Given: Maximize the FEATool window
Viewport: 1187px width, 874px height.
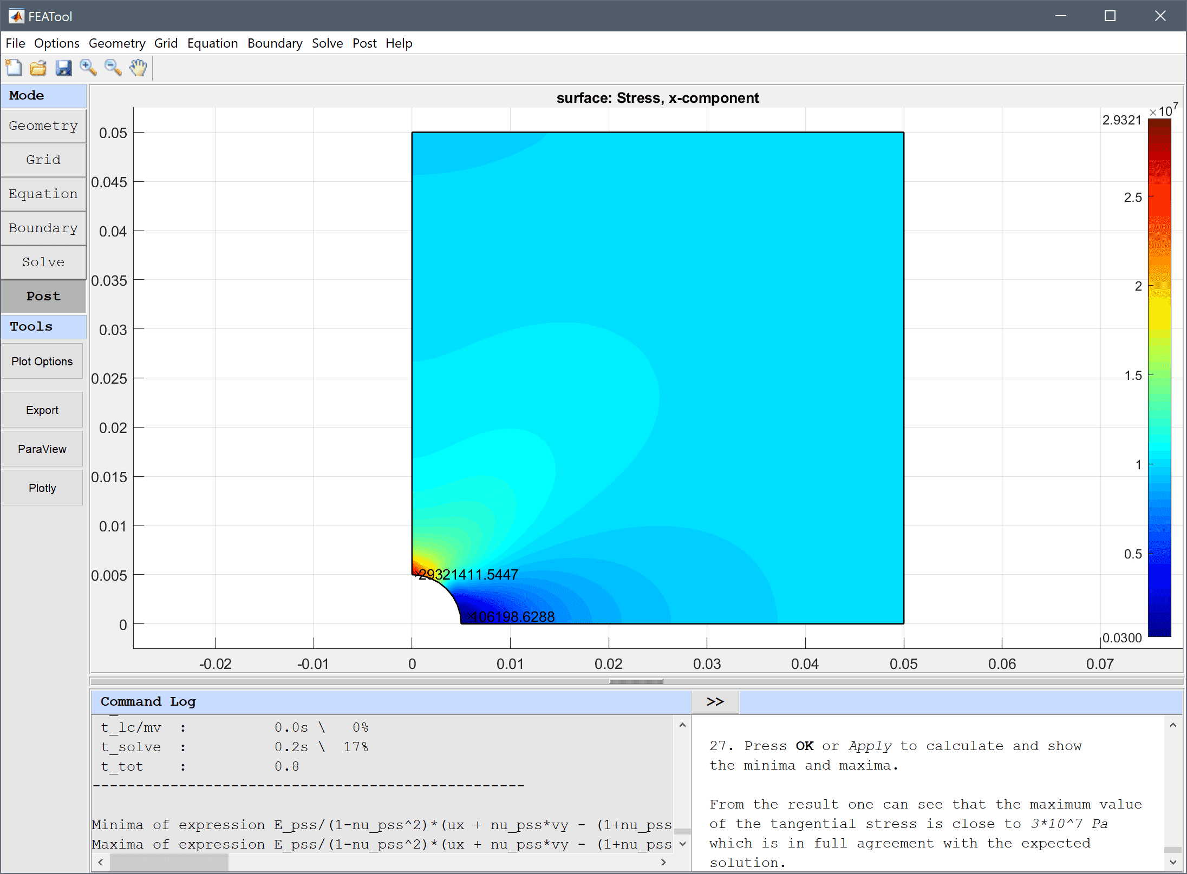Looking at the screenshot, I should click(1110, 16).
